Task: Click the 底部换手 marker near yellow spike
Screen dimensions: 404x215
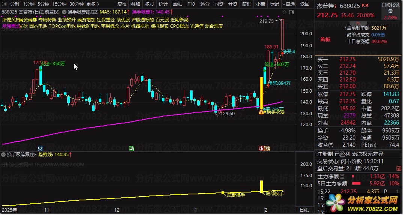Action: pyautogui.click(x=274, y=193)
